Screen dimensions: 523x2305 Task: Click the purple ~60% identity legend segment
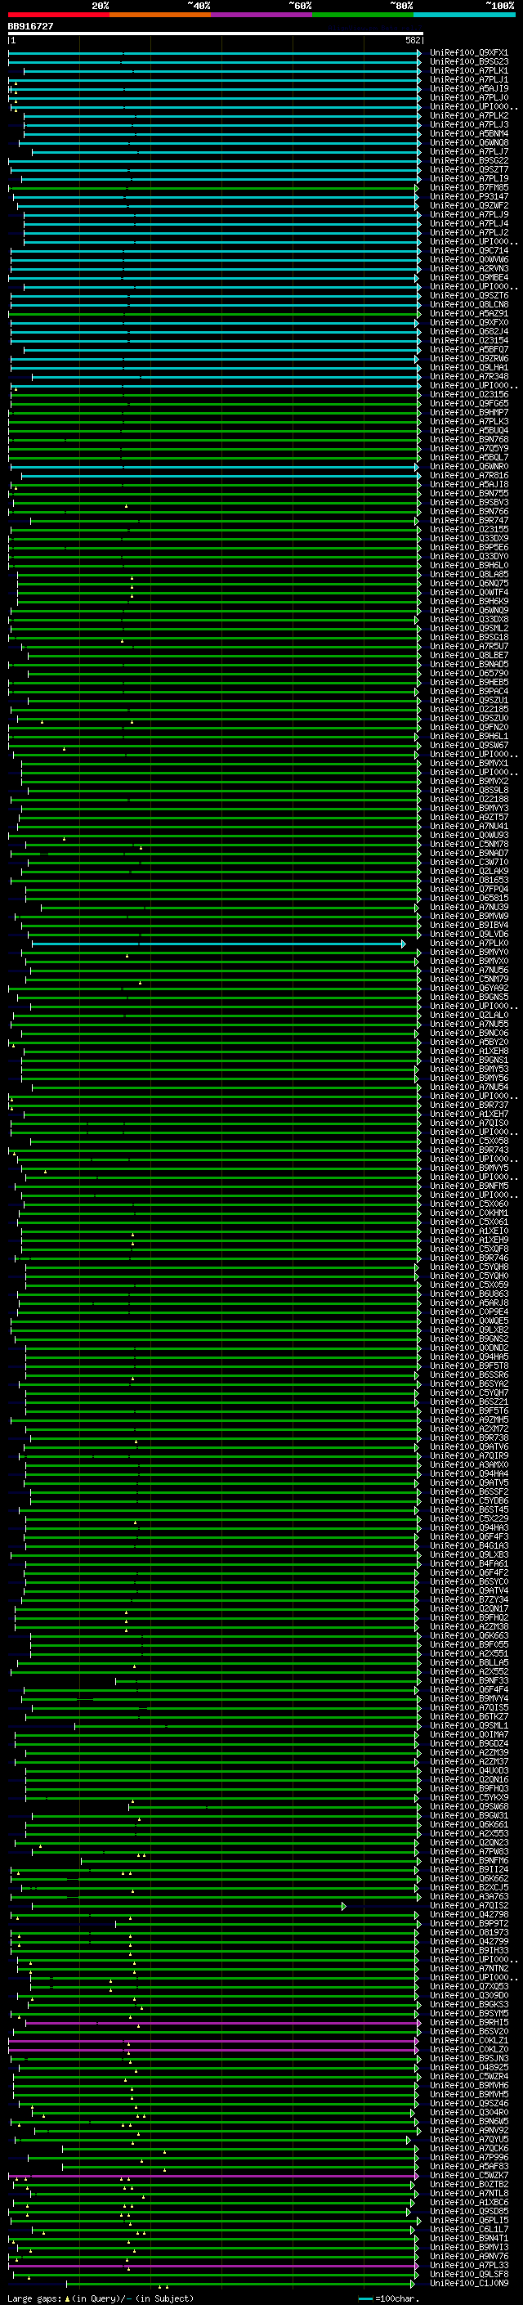click(x=262, y=15)
